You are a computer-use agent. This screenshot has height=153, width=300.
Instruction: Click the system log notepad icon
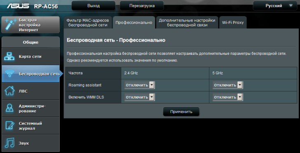coord(9,126)
